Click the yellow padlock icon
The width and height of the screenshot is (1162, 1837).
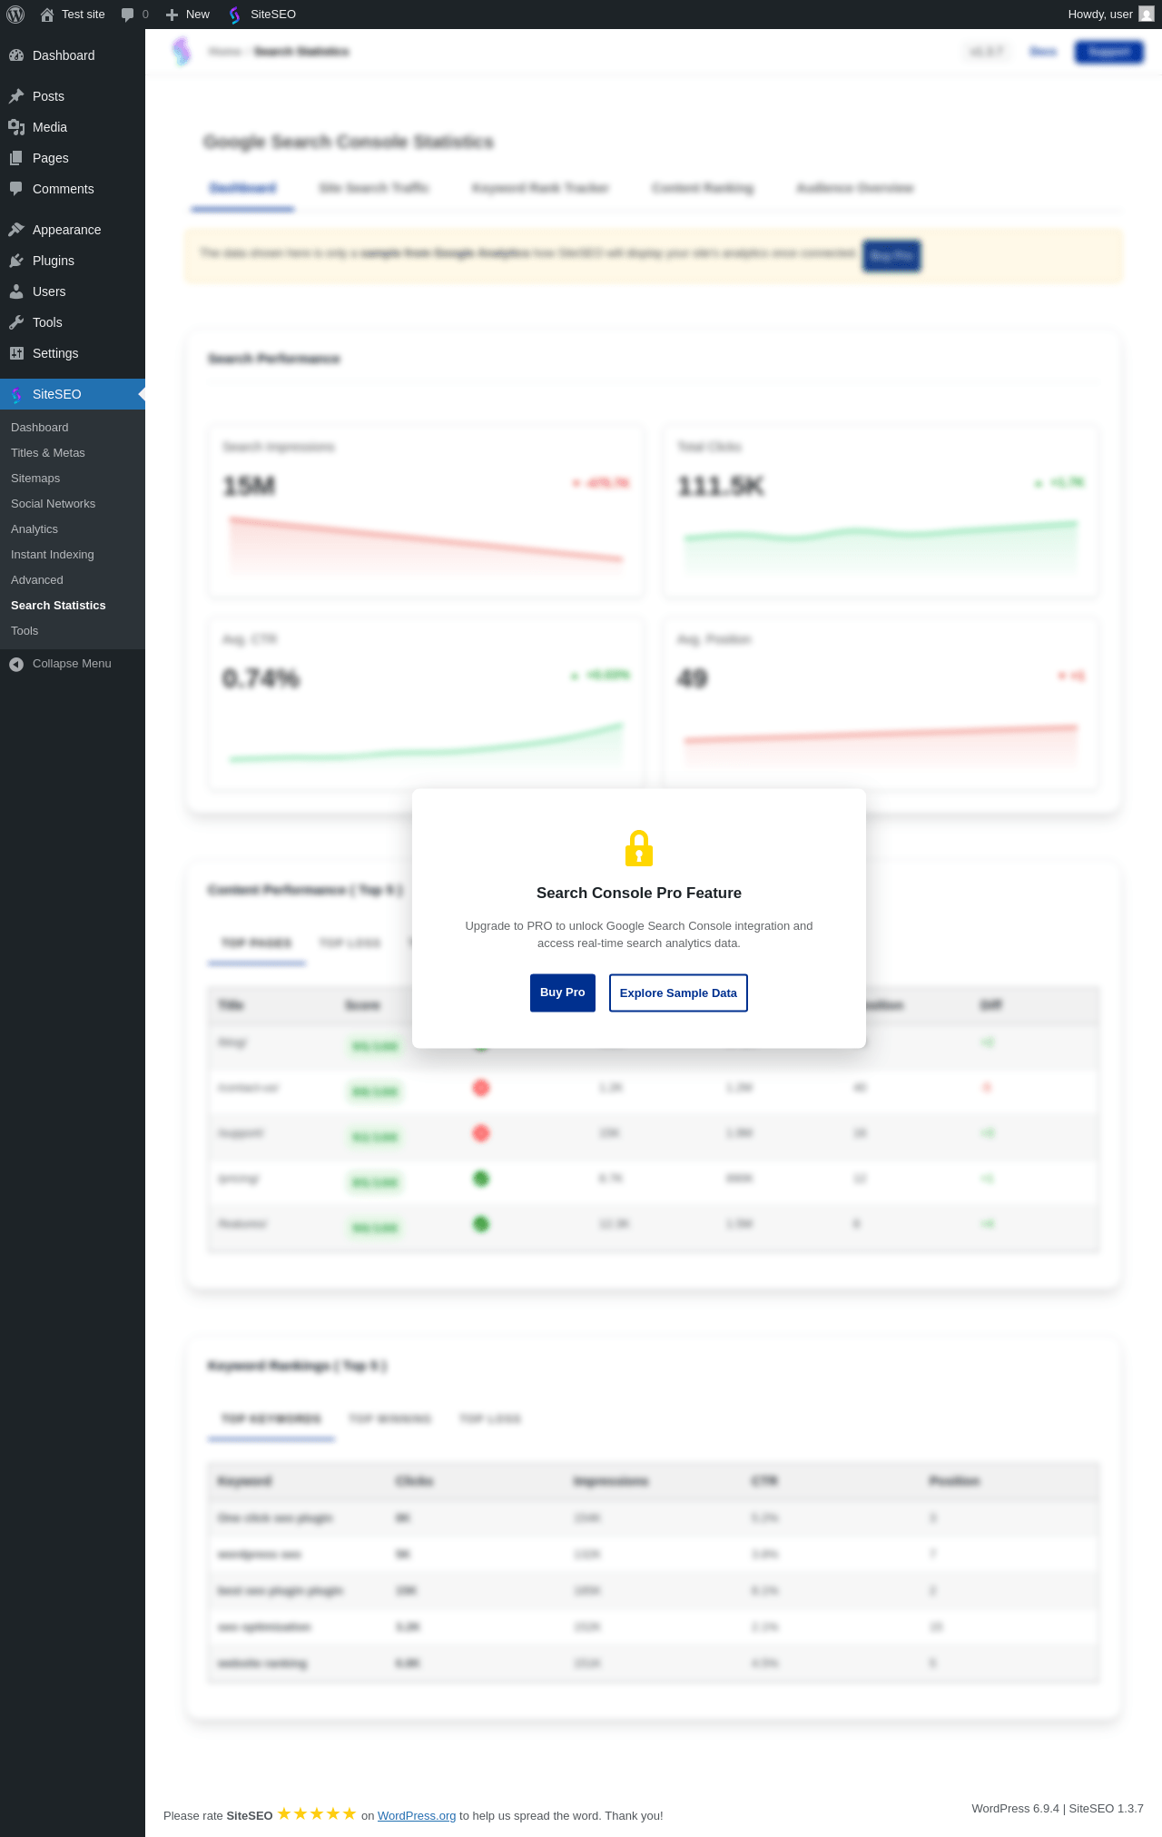point(639,848)
